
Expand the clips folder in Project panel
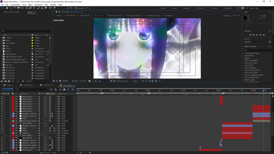tap(1, 46)
